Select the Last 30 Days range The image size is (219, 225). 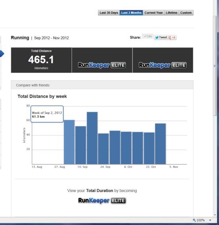click(109, 13)
